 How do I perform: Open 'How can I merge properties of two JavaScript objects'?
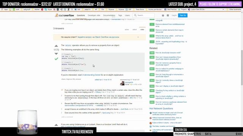168,58
